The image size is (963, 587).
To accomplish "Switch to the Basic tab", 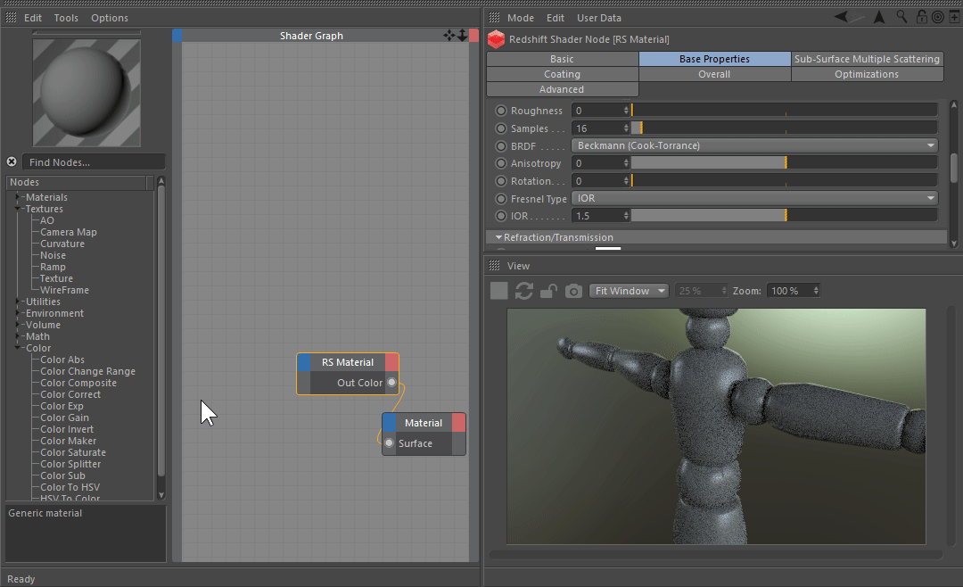I will [x=562, y=59].
